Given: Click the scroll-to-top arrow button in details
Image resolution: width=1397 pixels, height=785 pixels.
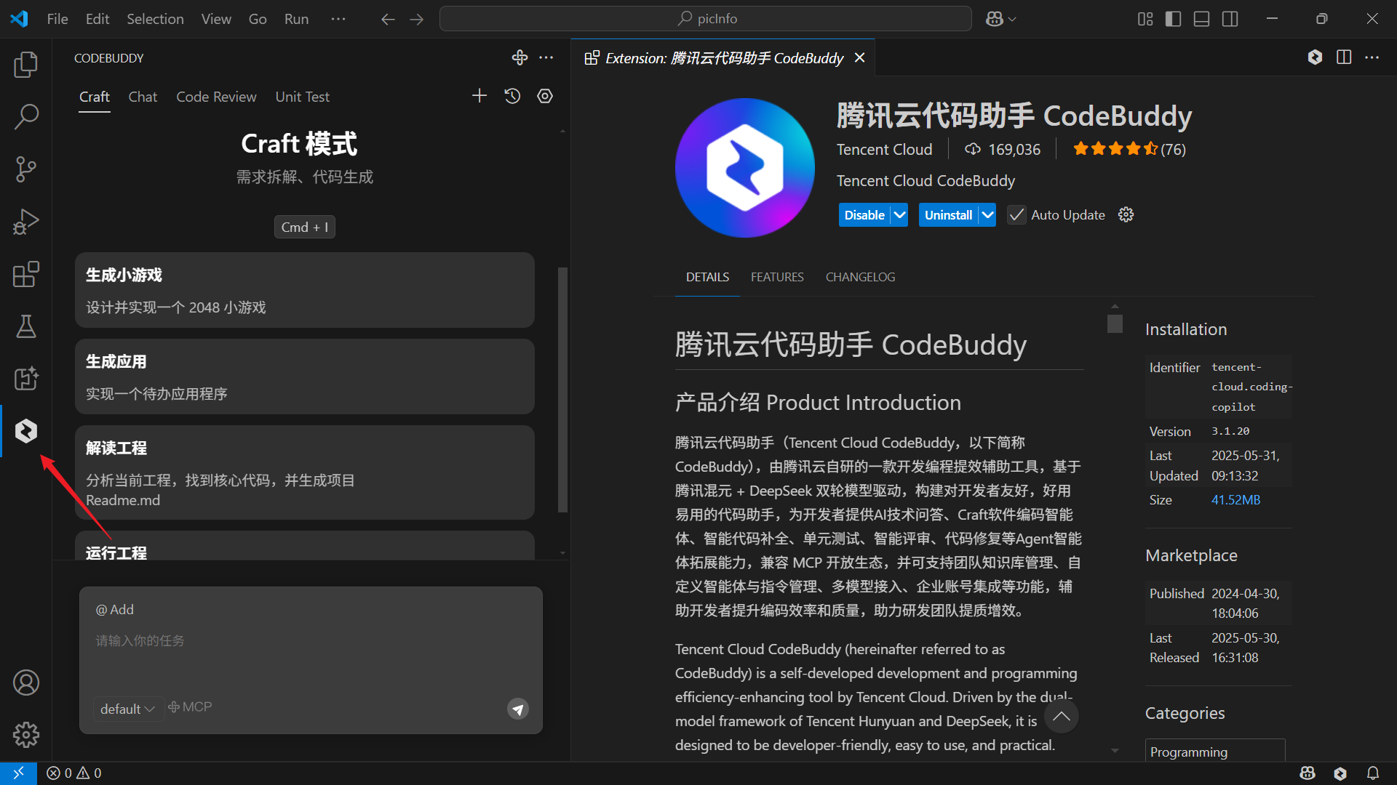Looking at the screenshot, I should coord(1062,716).
